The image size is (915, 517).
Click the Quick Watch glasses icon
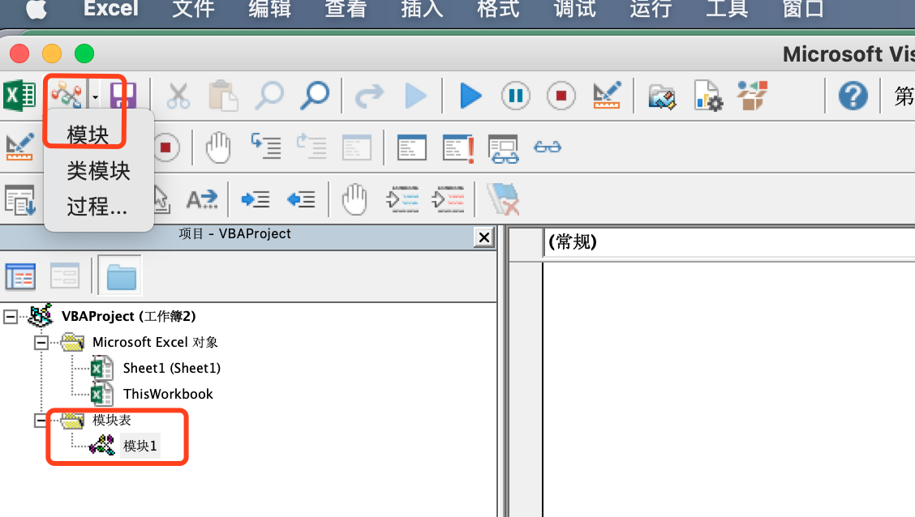[x=548, y=147]
